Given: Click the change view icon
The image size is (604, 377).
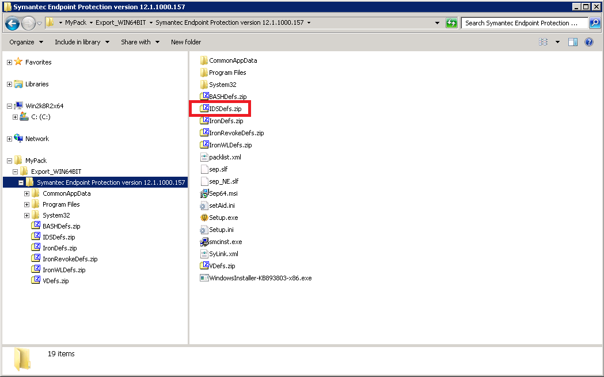Looking at the screenshot, I should click(x=543, y=42).
